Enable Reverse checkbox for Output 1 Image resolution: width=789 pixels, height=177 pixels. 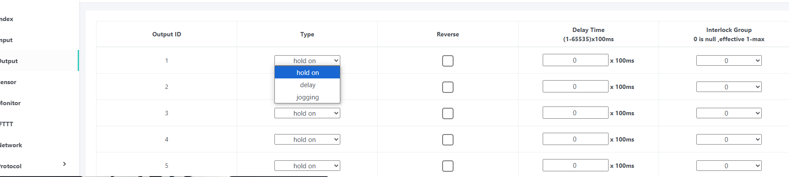[447, 61]
